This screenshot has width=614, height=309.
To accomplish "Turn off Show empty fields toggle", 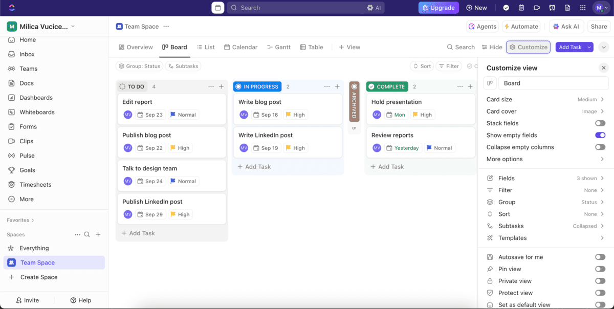I will pos(600,135).
